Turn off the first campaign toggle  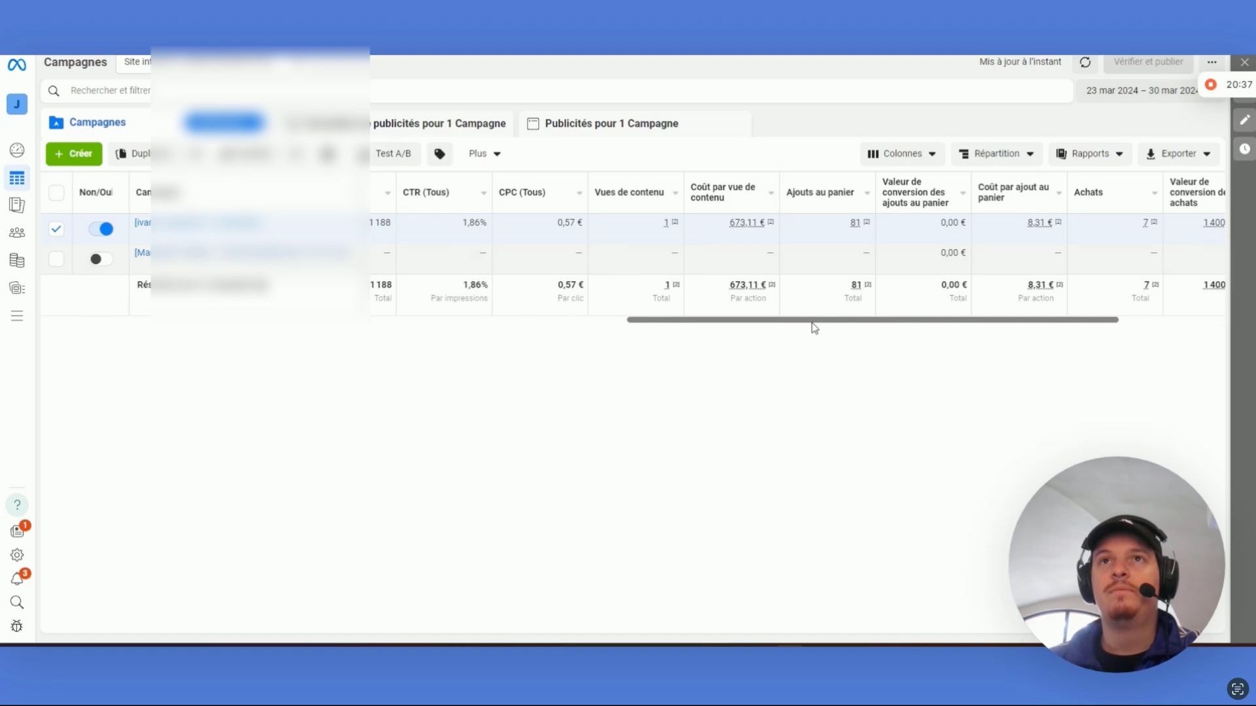101,229
